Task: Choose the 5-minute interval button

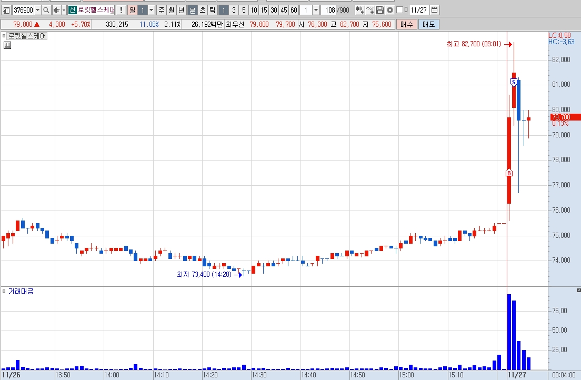Action: (244, 10)
